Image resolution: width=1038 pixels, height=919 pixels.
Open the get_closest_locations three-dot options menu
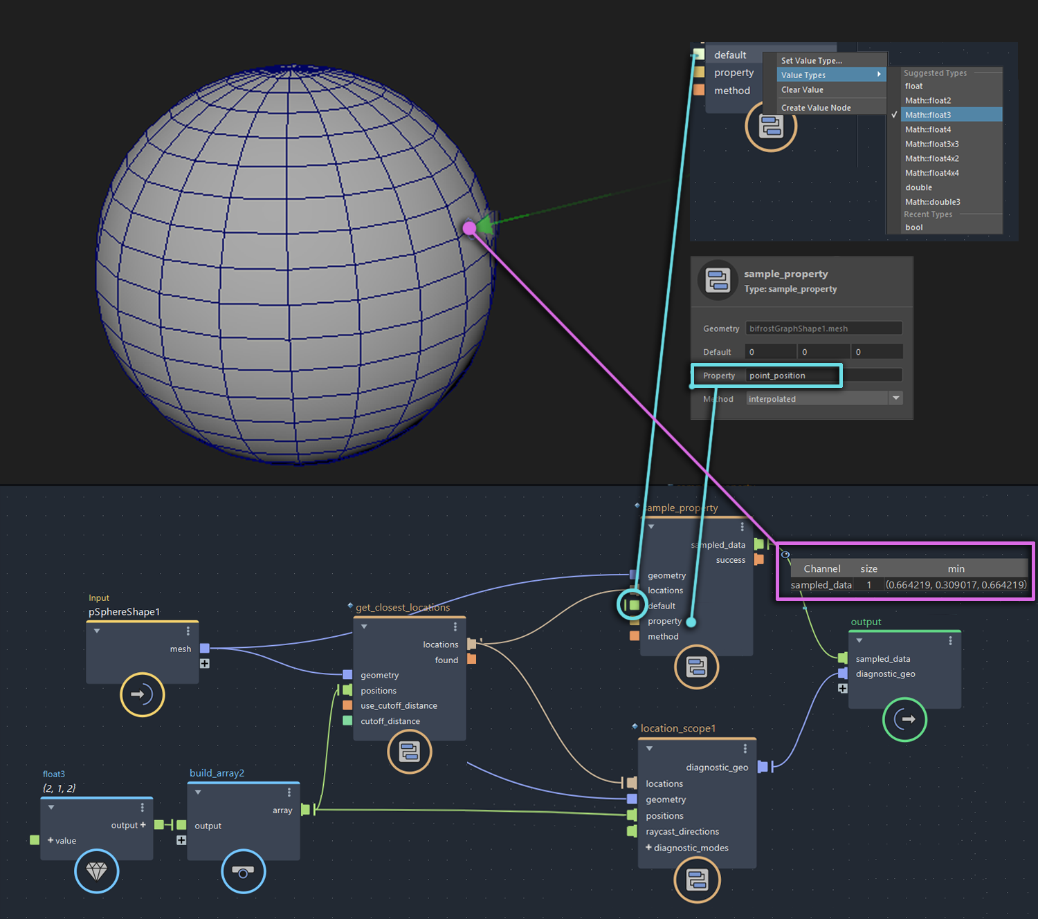pyautogui.click(x=455, y=627)
